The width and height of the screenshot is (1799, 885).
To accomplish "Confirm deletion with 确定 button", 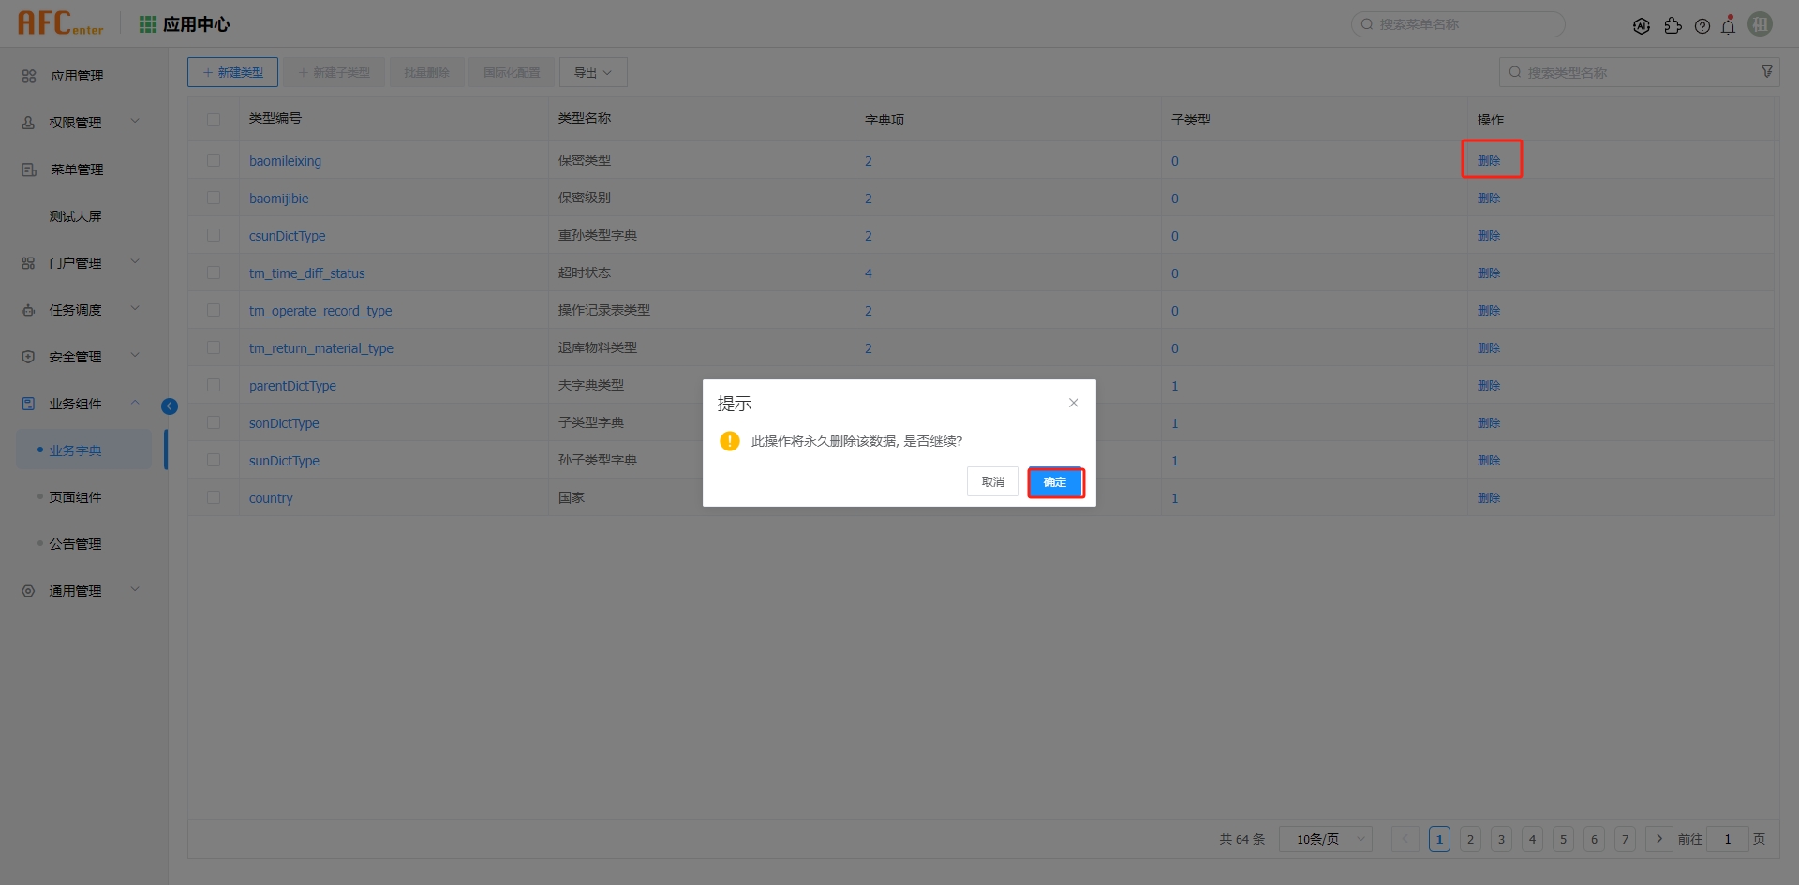I will (x=1055, y=482).
